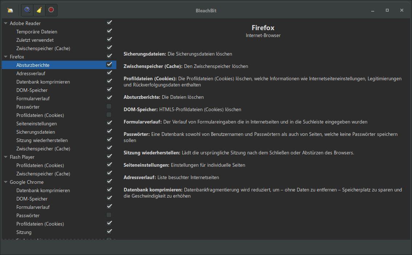
Task: Select Zuletzt verwendet row
Action: (59, 40)
